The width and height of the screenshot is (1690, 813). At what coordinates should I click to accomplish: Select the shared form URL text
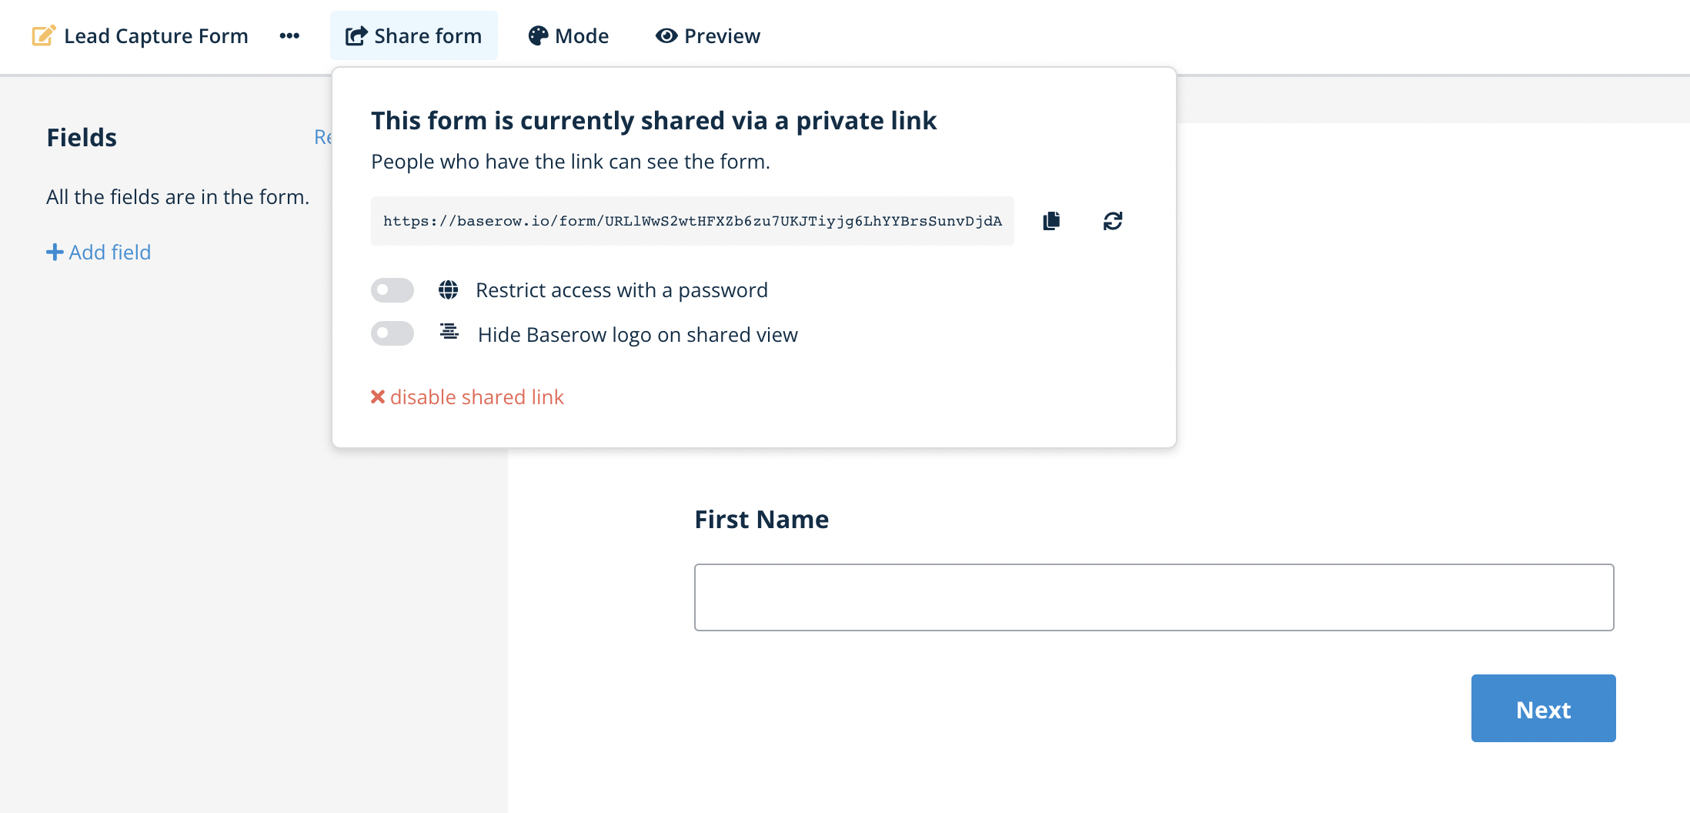click(692, 221)
